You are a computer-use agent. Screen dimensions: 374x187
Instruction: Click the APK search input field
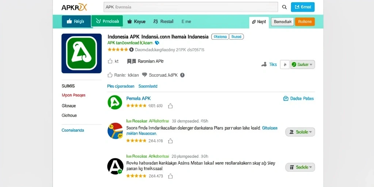[x=191, y=7]
